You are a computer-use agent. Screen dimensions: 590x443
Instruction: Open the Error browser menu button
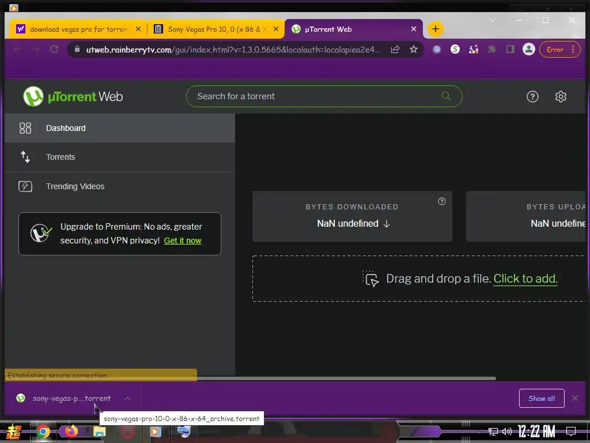click(560, 50)
